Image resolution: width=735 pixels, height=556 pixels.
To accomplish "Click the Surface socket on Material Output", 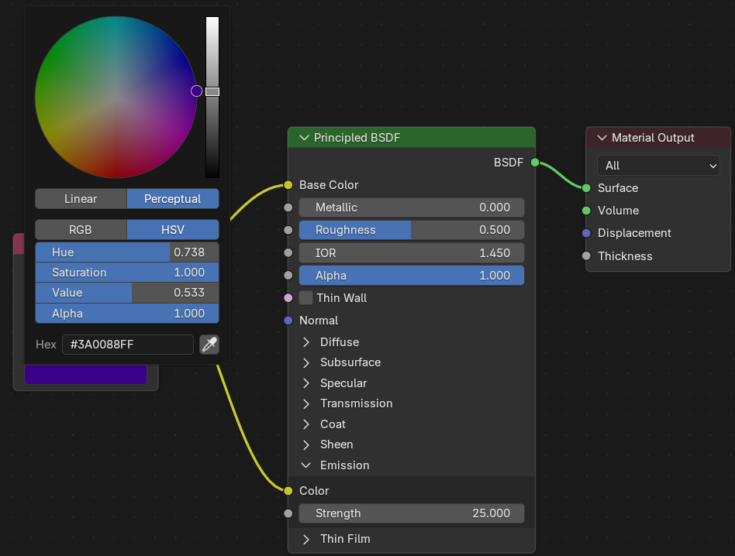I will point(586,188).
